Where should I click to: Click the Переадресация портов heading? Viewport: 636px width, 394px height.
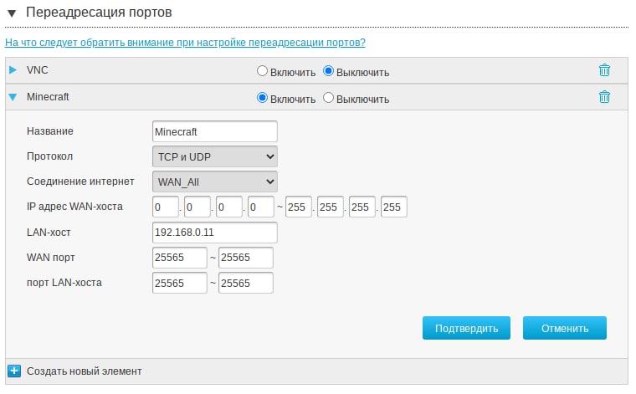pyautogui.click(x=99, y=13)
